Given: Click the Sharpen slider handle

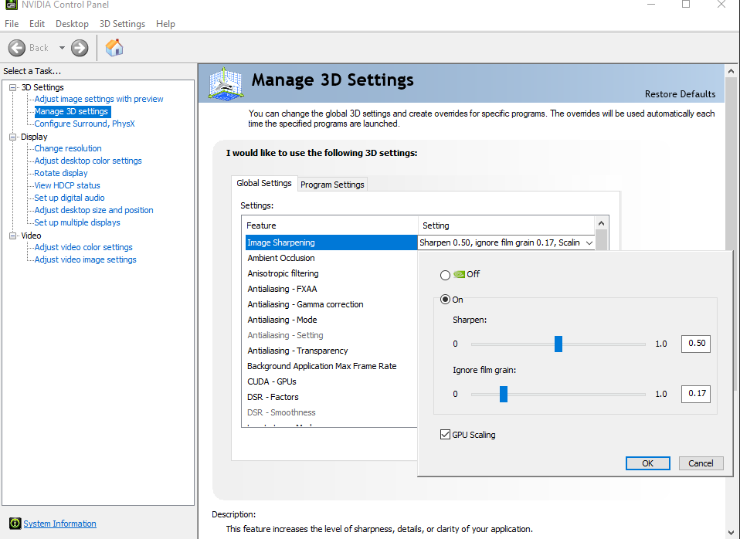Looking at the screenshot, I should [x=558, y=344].
